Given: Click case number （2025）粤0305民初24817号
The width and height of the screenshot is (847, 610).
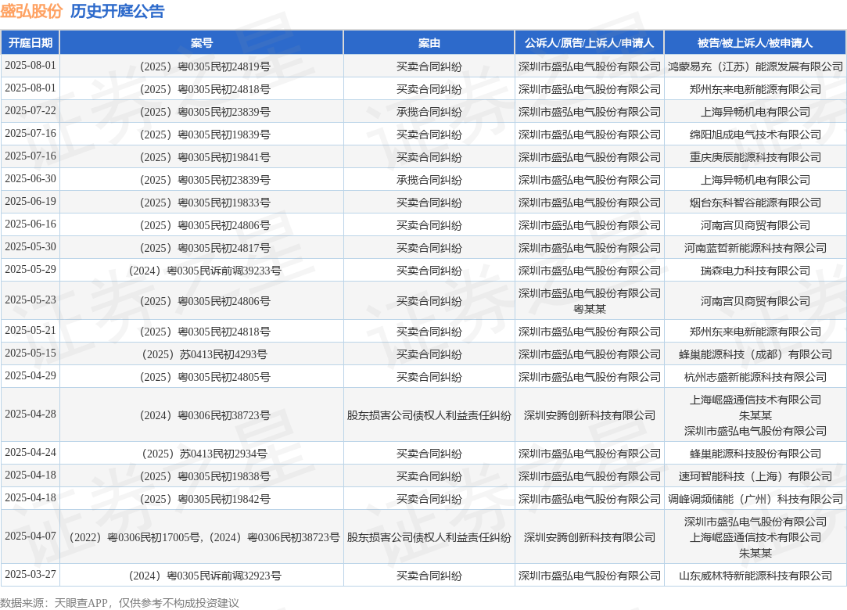Looking at the screenshot, I should click(205, 248).
